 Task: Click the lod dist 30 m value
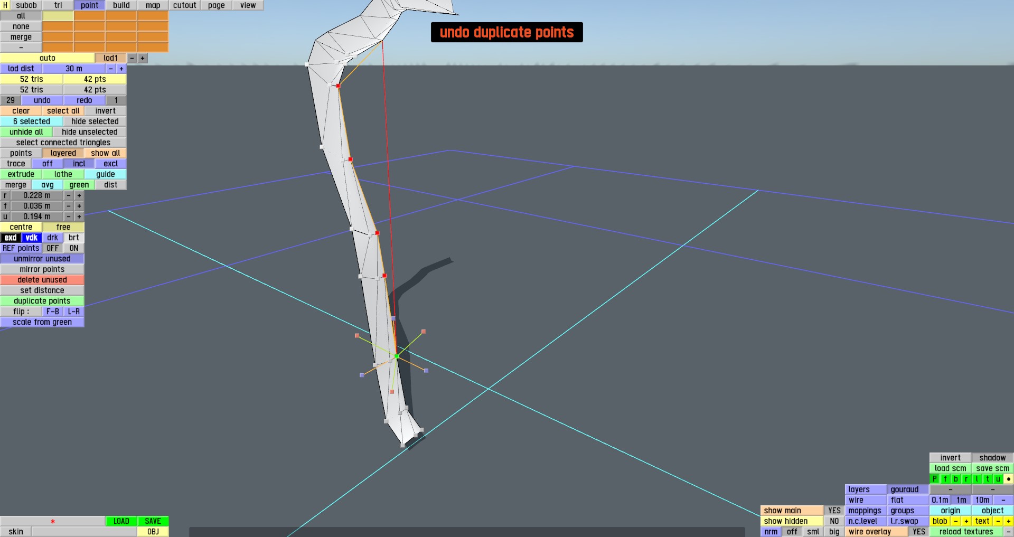pyautogui.click(x=74, y=69)
